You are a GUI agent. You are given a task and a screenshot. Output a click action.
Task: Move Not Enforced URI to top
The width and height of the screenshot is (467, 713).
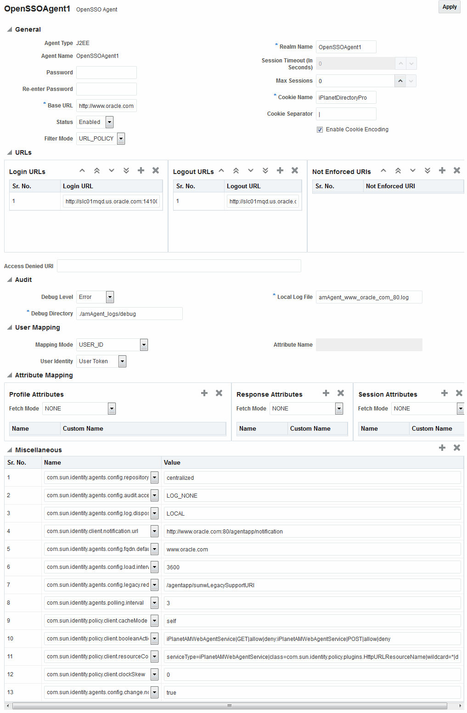click(x=398, y=170)
